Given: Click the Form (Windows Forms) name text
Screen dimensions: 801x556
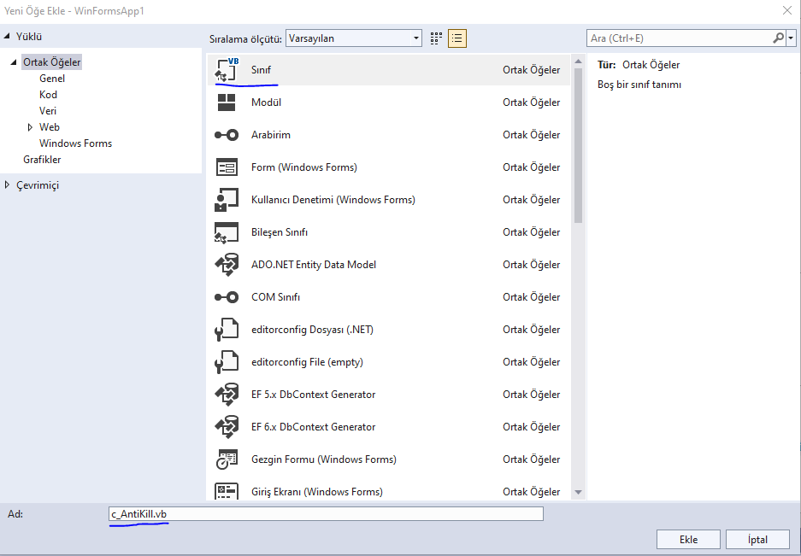Looking at the screenshot, I should tap(304, 167).
